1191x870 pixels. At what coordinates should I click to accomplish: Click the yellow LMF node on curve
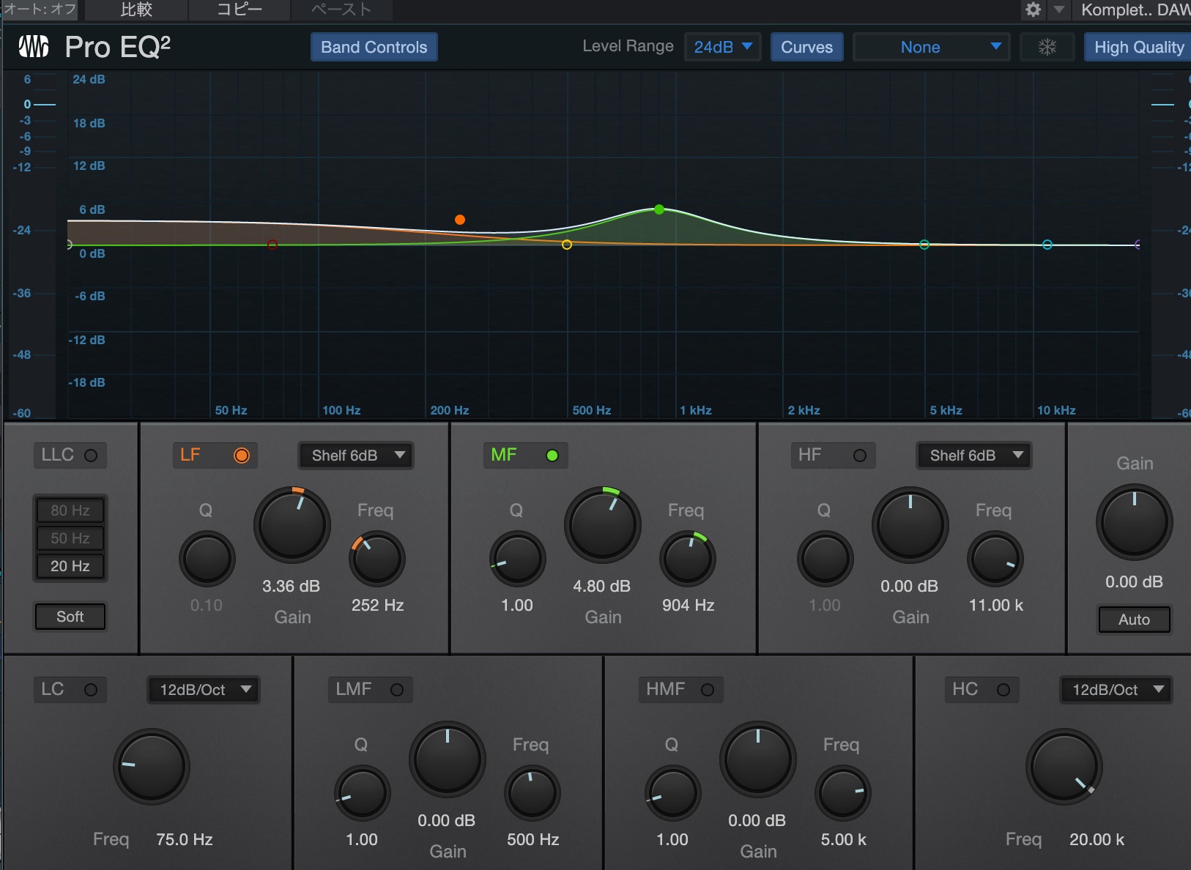(567, 245)
